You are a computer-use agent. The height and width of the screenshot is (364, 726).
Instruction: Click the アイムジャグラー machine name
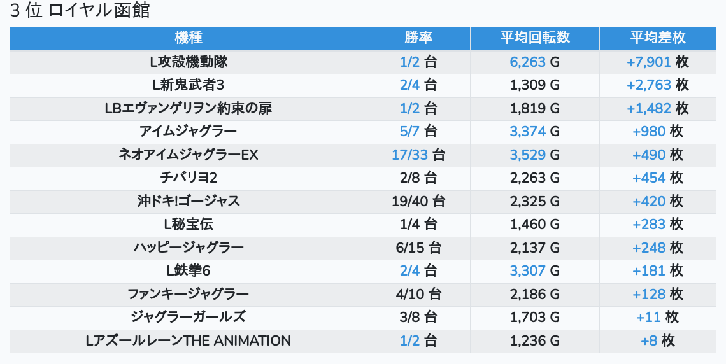pos(188,132)
